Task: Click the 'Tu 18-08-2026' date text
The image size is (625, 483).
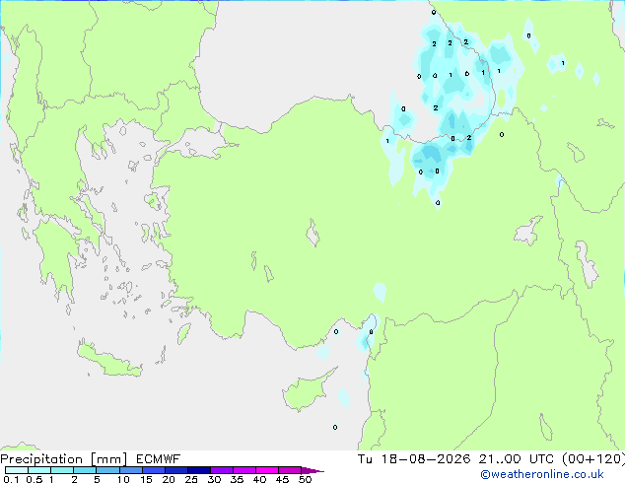Action: (414, 459)
